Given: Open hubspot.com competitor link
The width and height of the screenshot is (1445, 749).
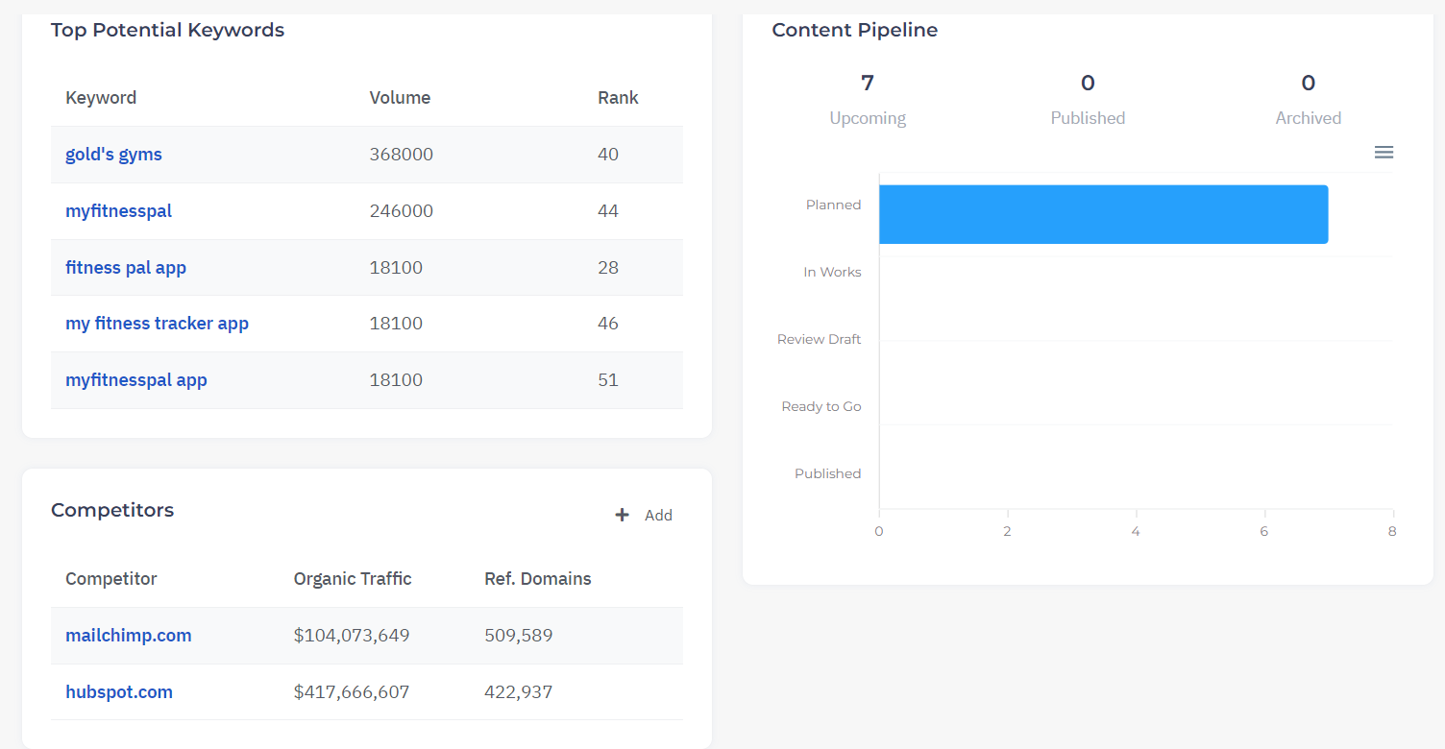Looking at the screenshot, I should pyautogui.click(x=119, y=692).
